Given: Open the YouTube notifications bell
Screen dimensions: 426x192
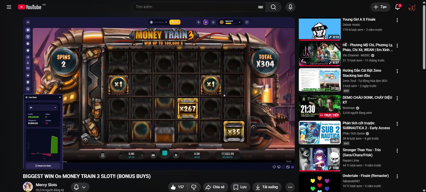Looking at the screenshot, I should tap(398, 7).
